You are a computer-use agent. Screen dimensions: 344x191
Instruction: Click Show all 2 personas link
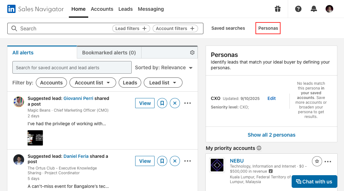click(271, 135)
